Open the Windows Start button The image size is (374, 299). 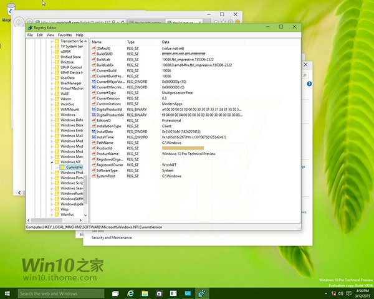point(7,293)
